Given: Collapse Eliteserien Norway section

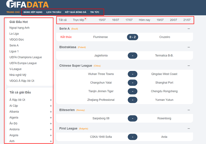Looking at the screenshot, I should click(x=189, y=110).
